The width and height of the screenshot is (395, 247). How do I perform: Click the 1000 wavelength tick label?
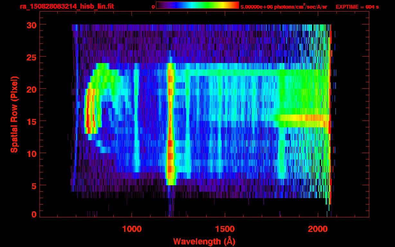(x=132, y=229)
